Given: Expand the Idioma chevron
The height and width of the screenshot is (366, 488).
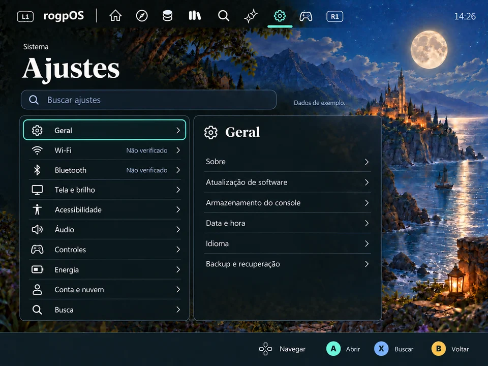Looking at the screenshot, I should 367,243.
